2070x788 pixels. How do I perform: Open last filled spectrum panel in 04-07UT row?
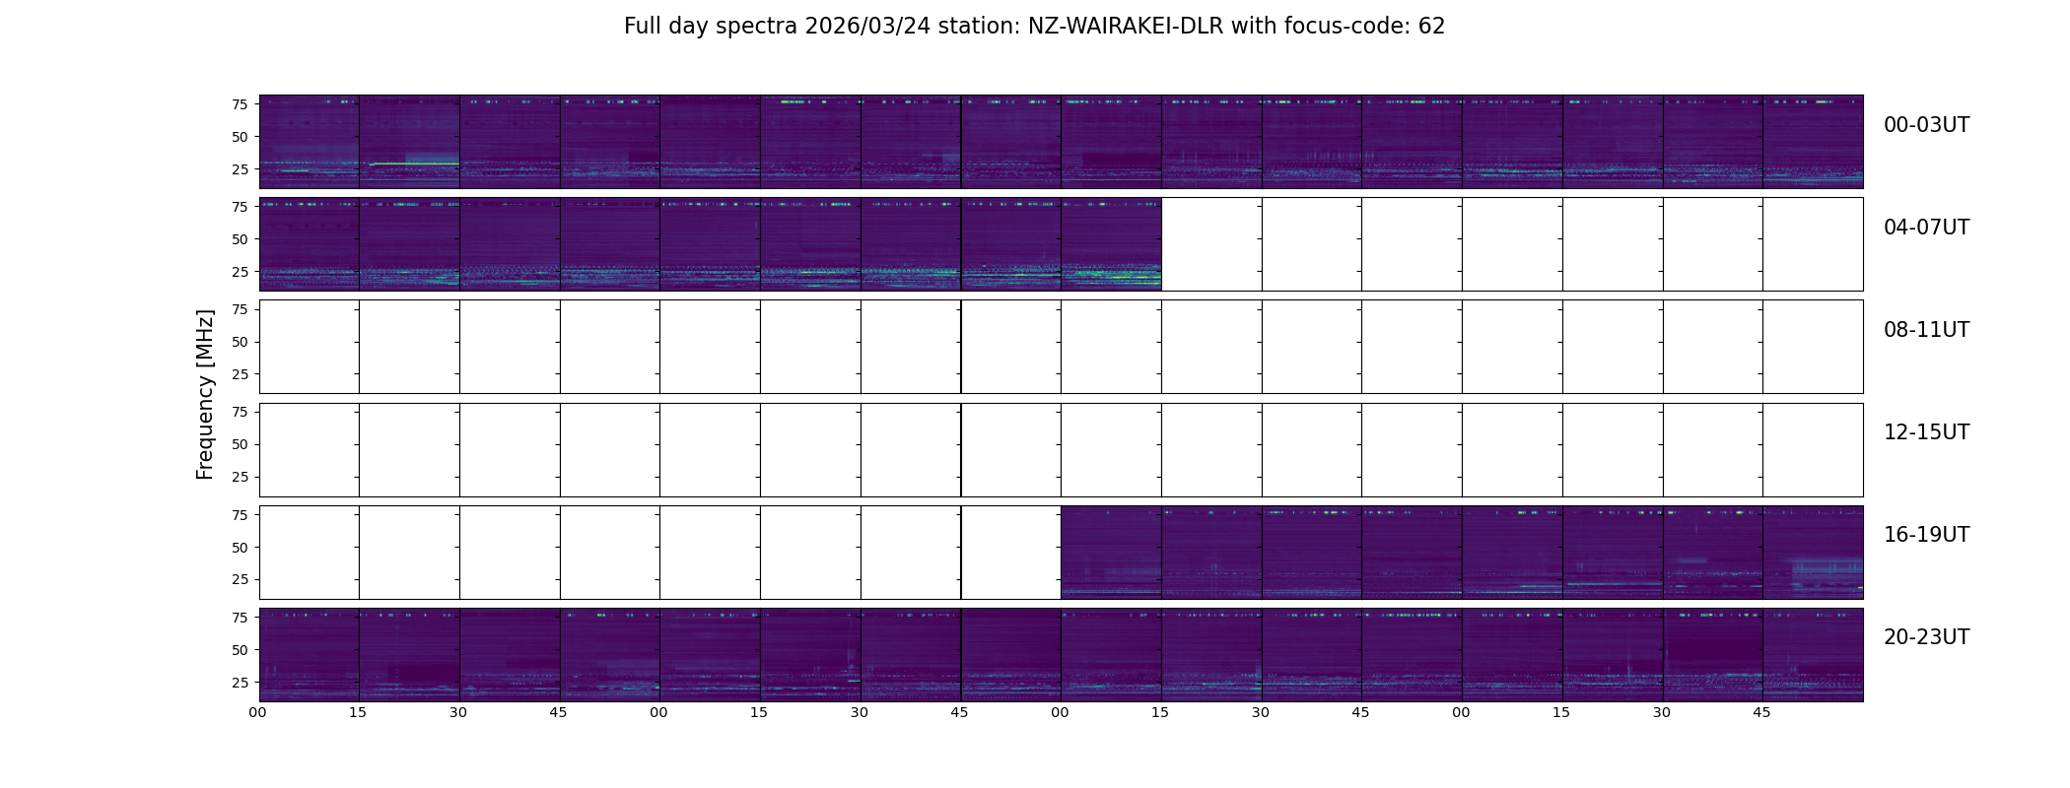click(x=1111, y=244)
